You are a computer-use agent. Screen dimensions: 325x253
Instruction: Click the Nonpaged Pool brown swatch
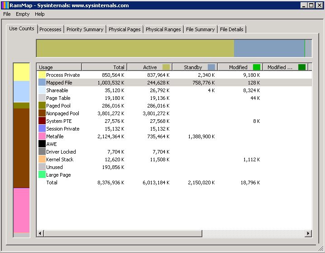42,113
